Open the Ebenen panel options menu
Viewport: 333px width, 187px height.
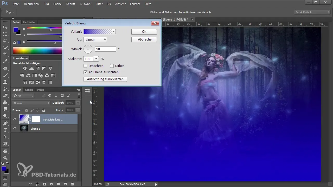tap(79, 90)
